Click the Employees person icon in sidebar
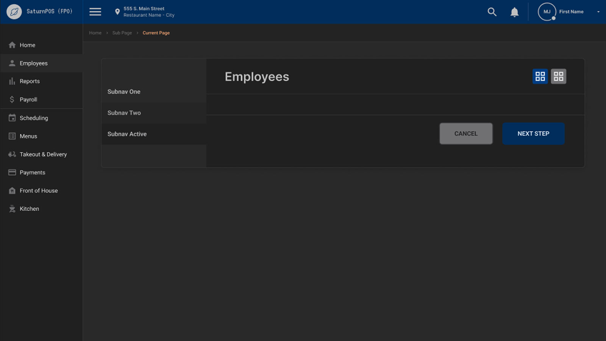 click(12, 63)
